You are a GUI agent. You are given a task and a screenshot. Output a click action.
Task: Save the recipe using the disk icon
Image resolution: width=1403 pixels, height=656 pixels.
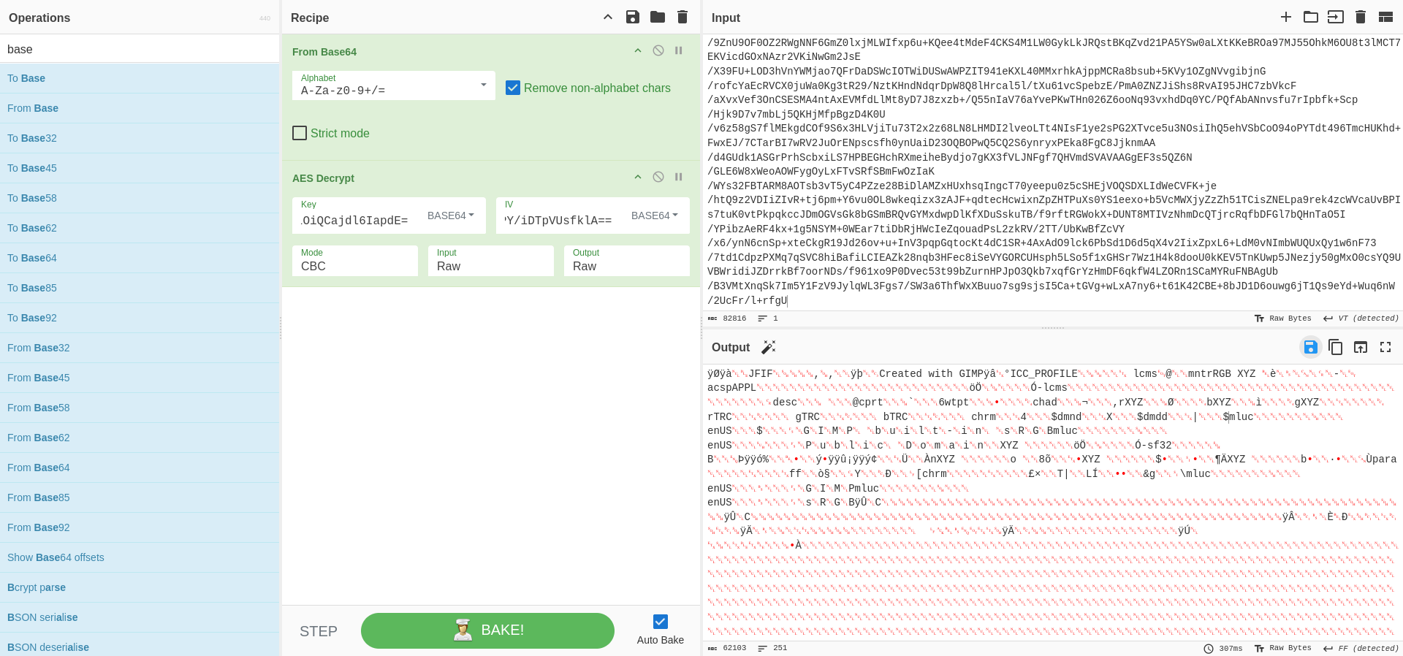[633, 17]
